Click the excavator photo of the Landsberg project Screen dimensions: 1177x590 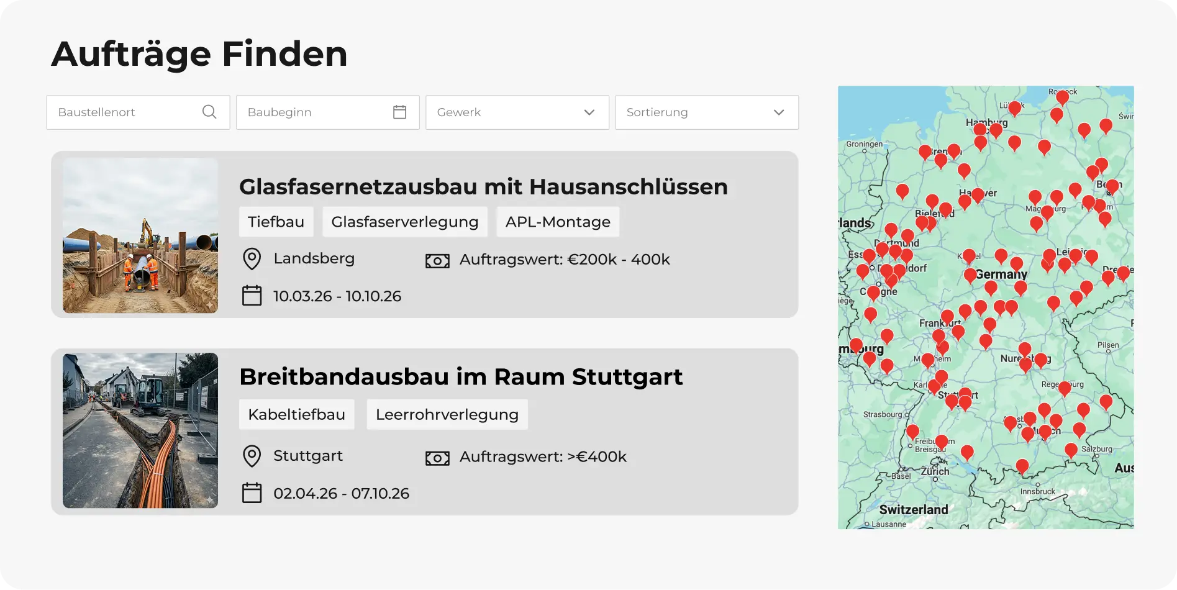139,235
